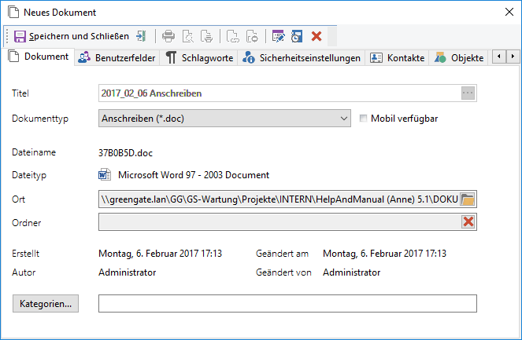Click the Ordner field

click(x=280, y=222)
